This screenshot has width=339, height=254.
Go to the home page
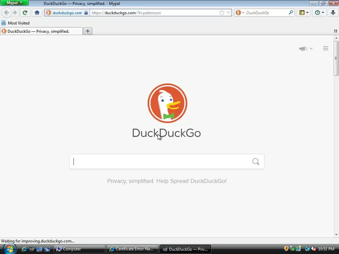(x=37, y=13)
